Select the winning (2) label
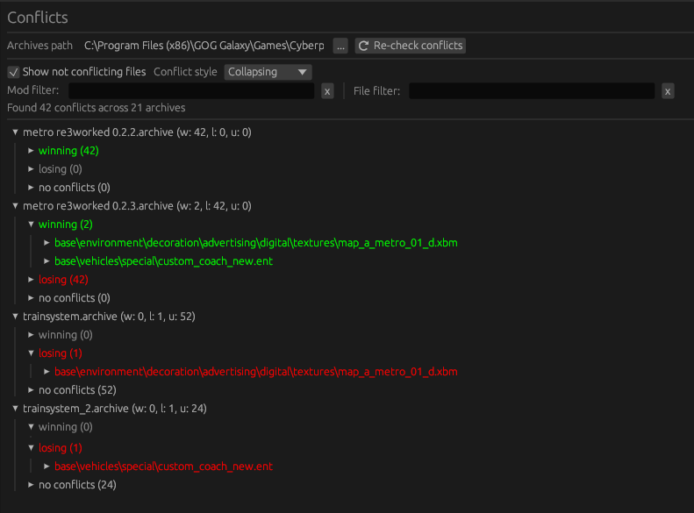The height and width of the screenshot is (513, 694). pyautogui.click(x=66, y=224)
